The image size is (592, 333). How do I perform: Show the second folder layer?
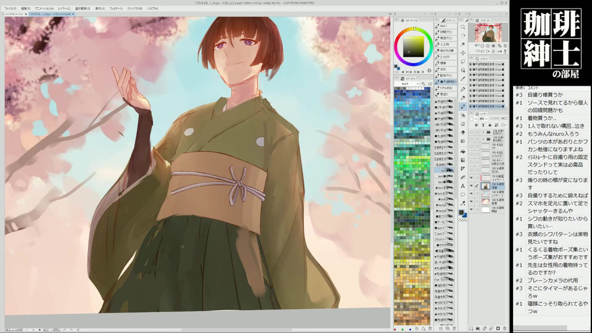point(471,139)
